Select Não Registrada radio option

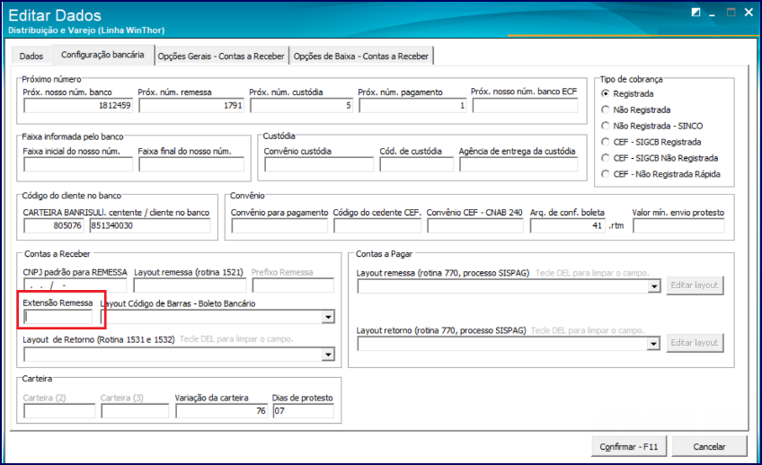(x=605, y=110)
